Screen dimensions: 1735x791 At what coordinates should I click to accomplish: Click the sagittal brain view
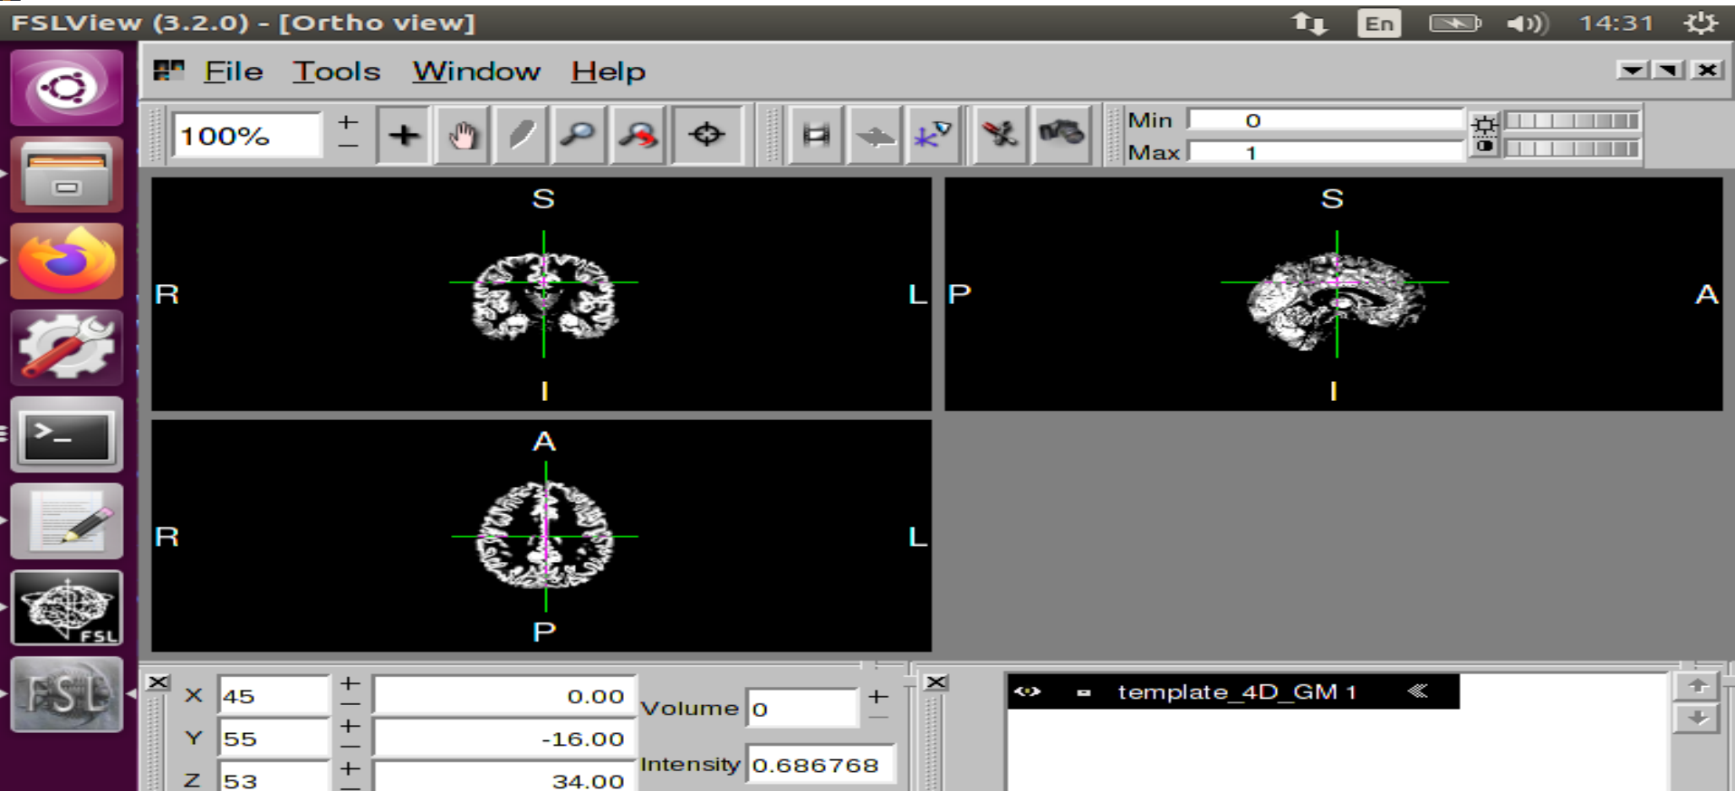pos(1333,293)
